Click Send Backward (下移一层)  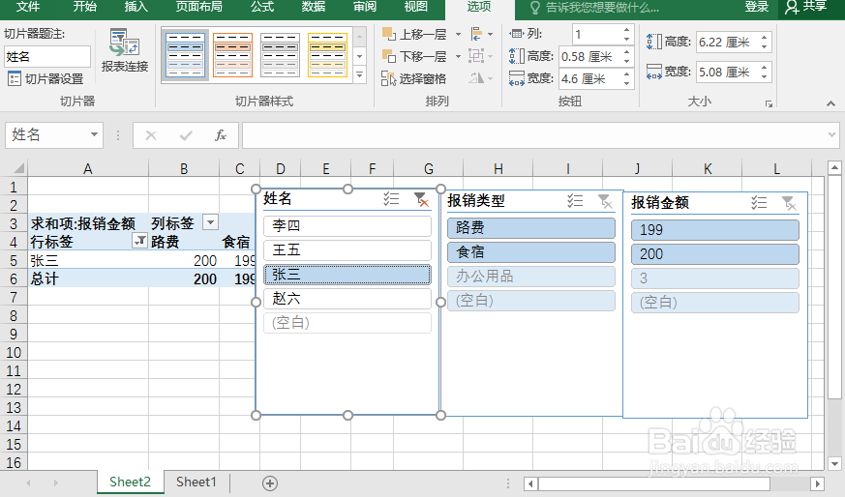[414, 56]
